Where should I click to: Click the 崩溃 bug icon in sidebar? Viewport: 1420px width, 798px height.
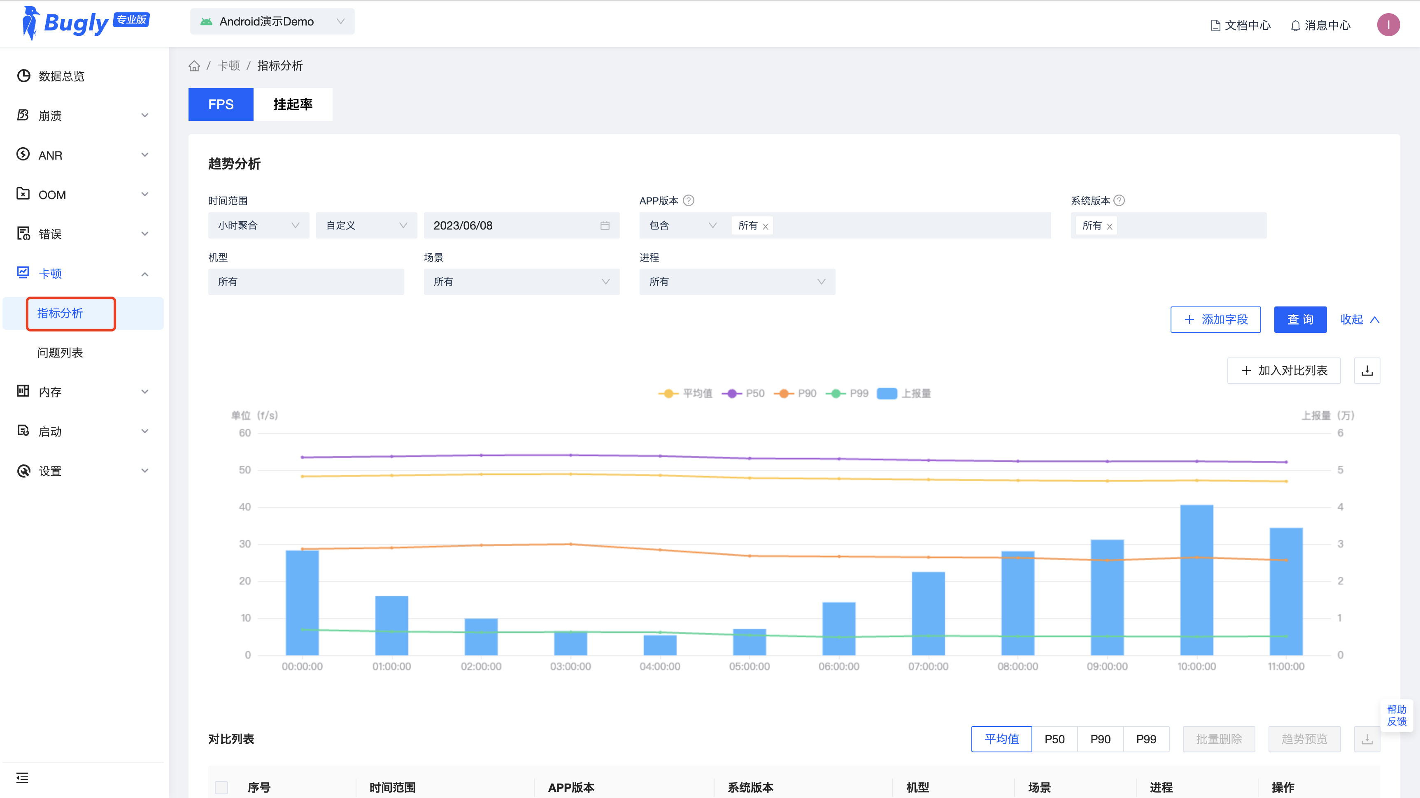pyautogui.click(x=23, y=115)
